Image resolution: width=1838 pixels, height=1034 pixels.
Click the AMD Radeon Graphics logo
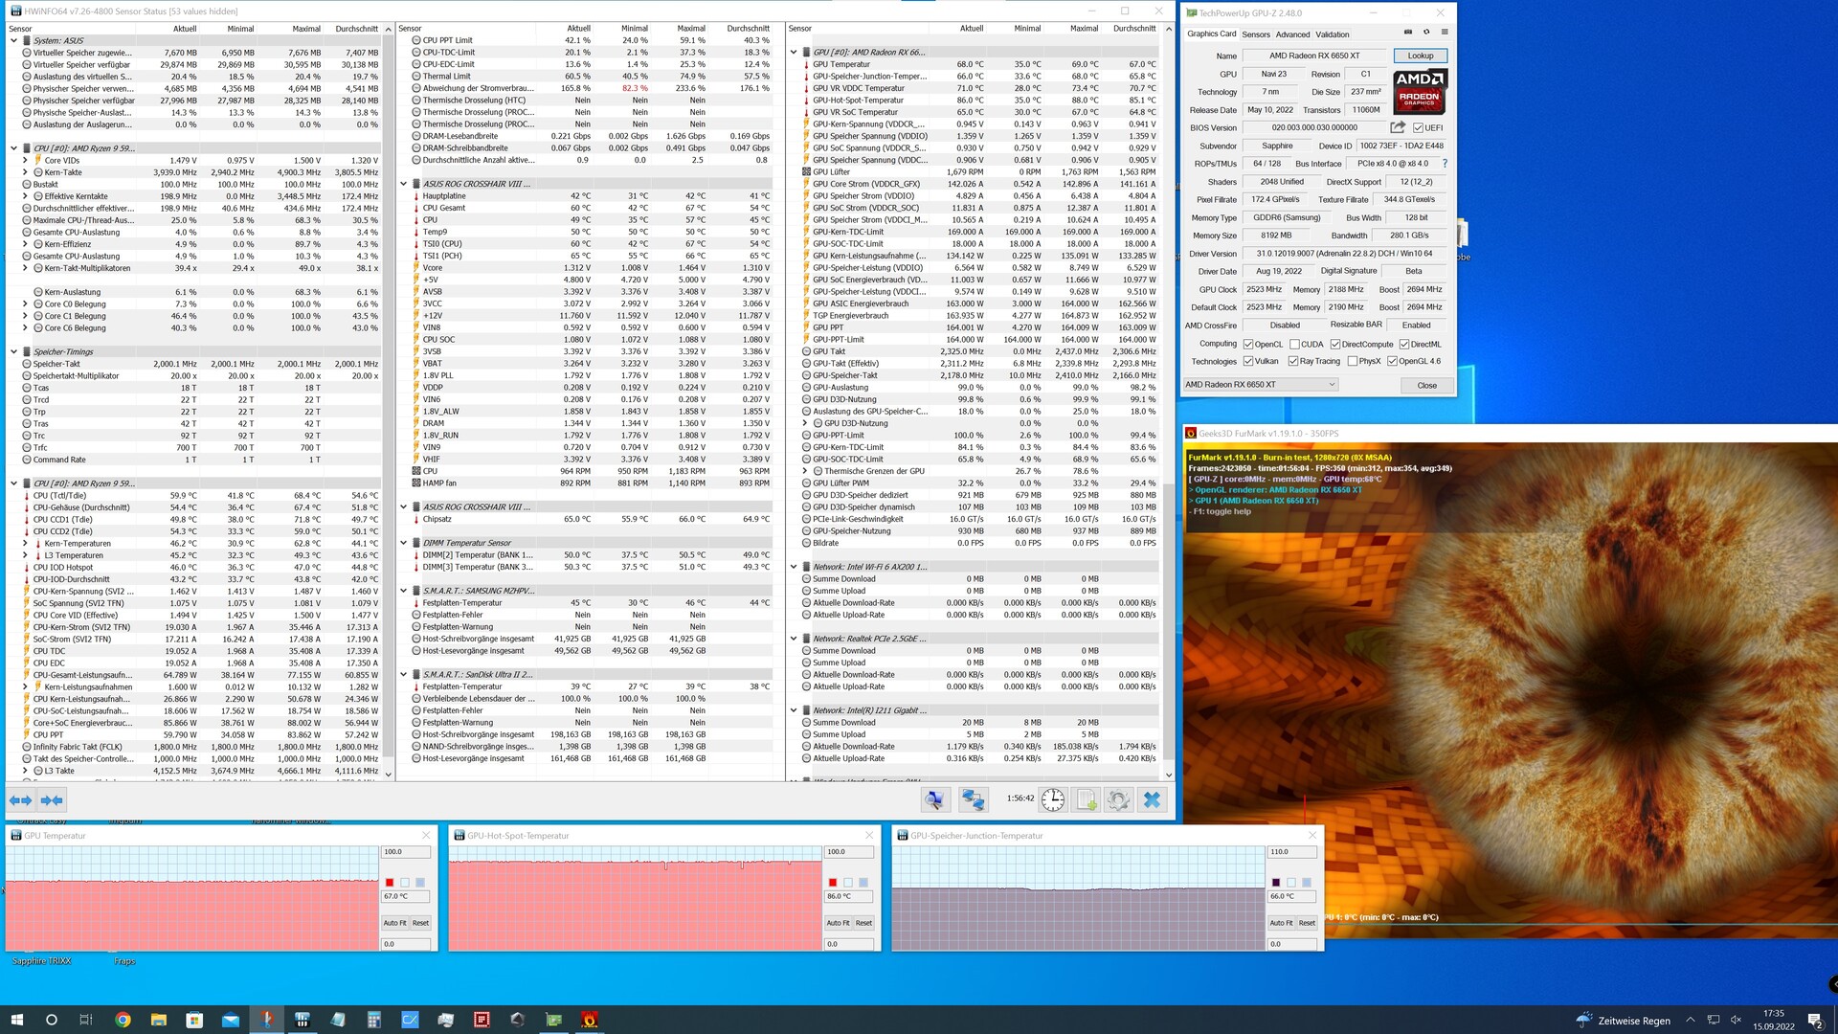point(1420,92)
